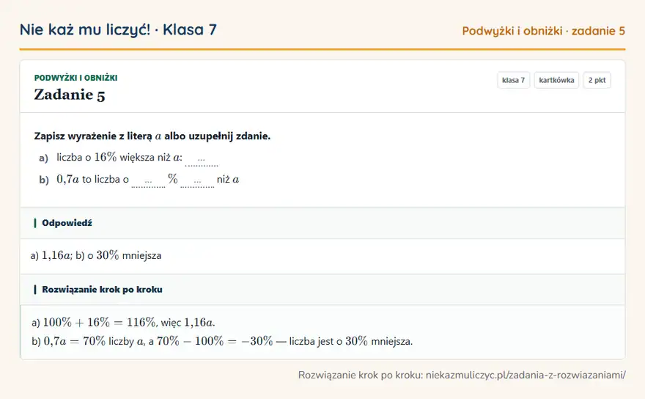The width and height of the screenshot is (645, 399).
Task: Select the 'kartkówka' tag badge
Action: point(556,80)
